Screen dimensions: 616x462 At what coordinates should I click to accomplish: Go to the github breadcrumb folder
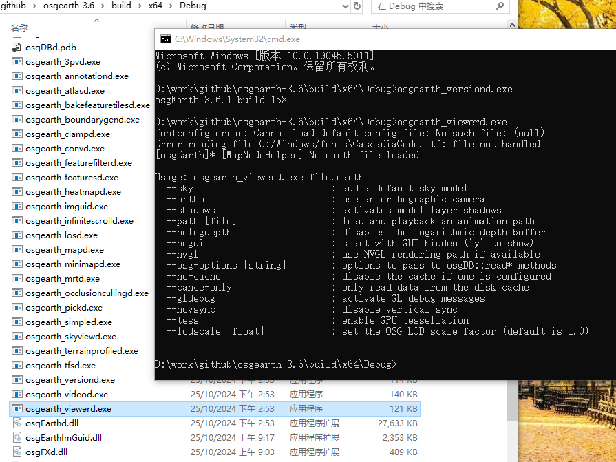(x=14, y=6)
